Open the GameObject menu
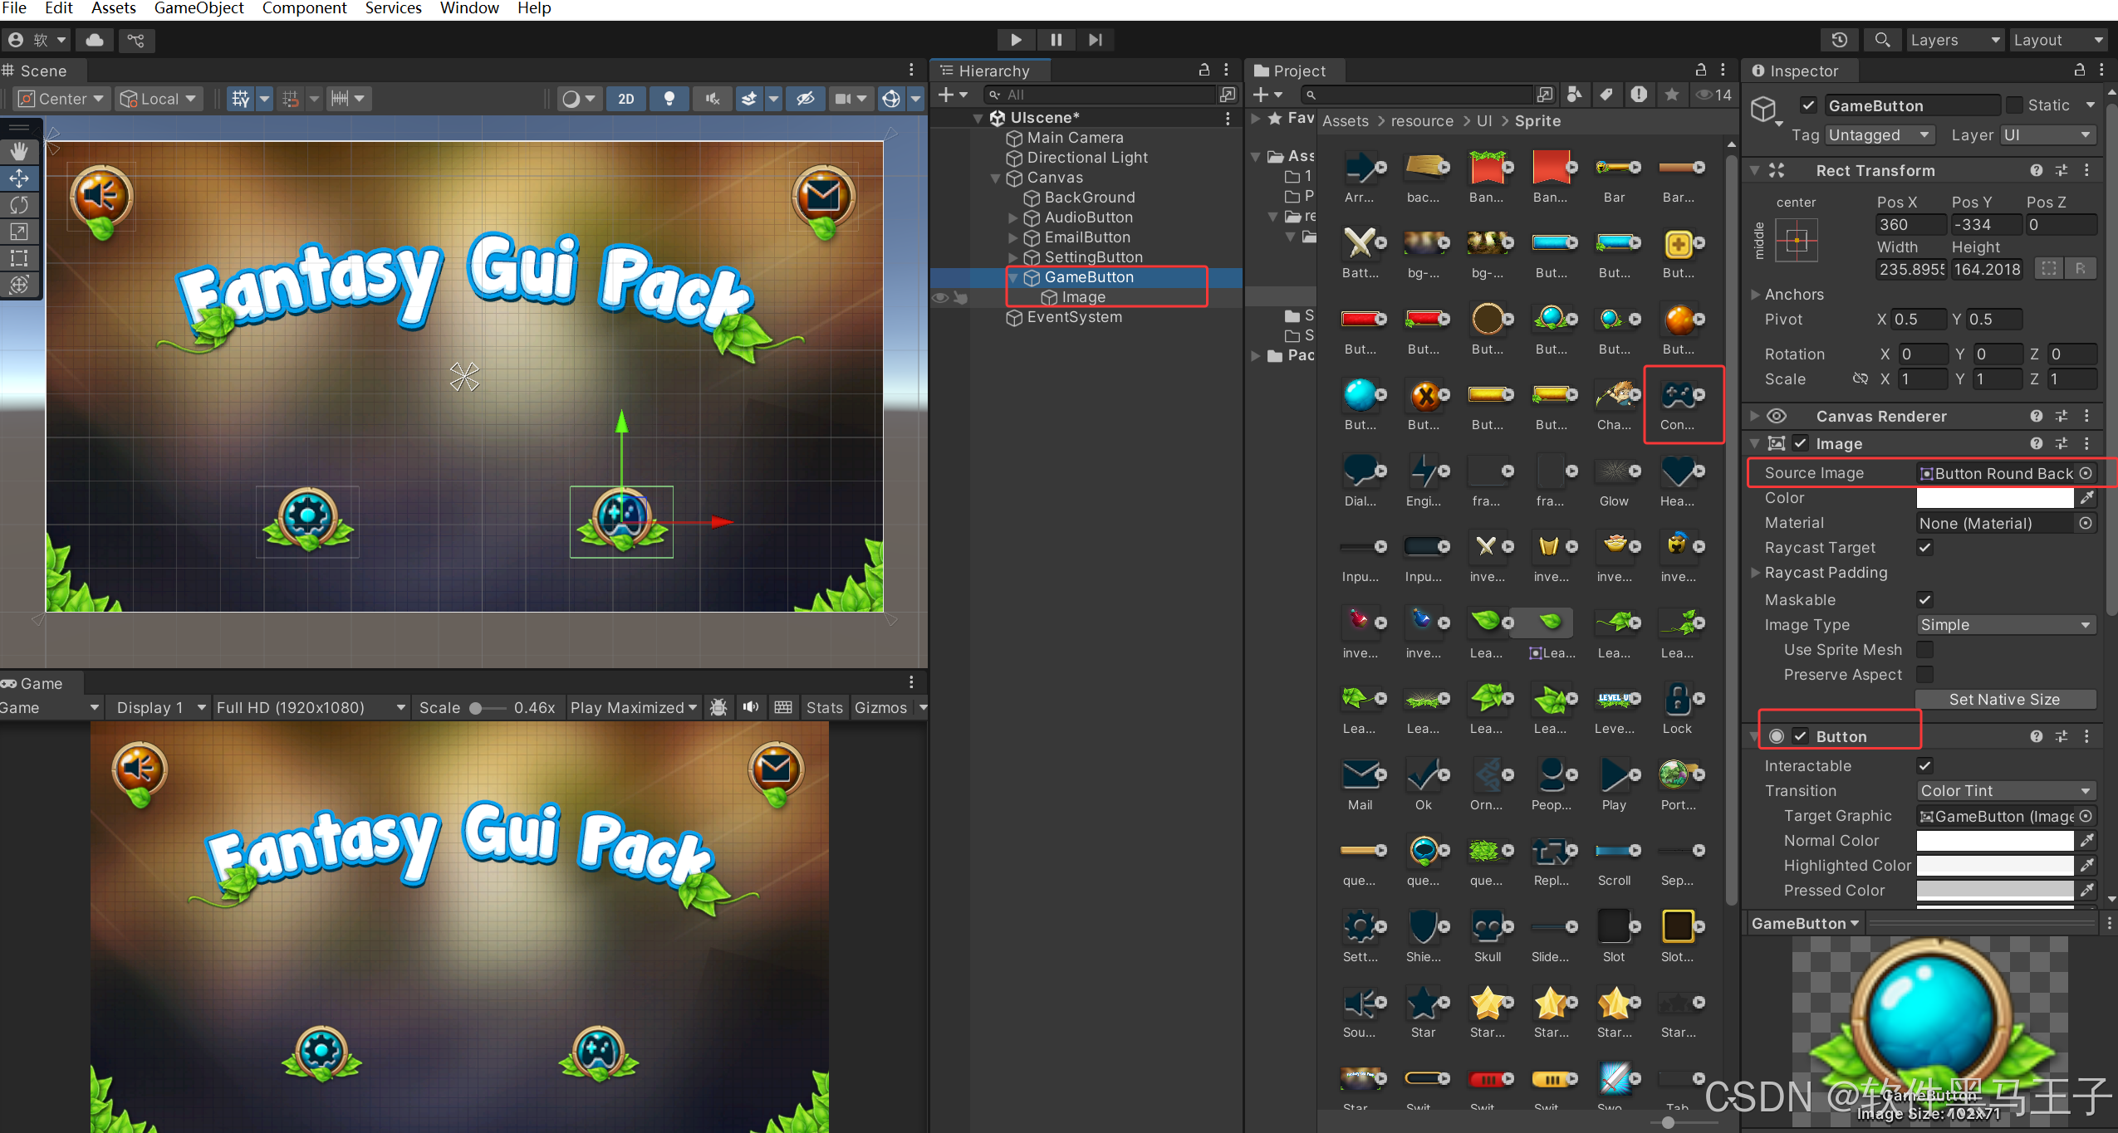Image resolution: width=2118 pixels, height=1133 pixels. point(199,8)
